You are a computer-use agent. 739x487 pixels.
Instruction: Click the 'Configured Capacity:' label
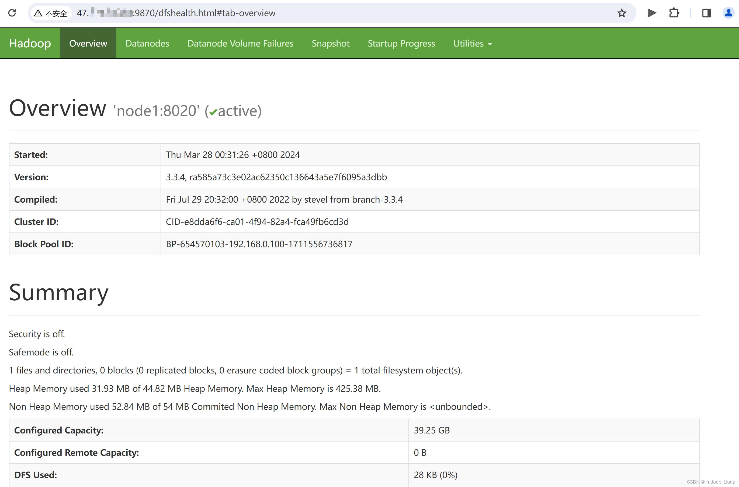59,430
